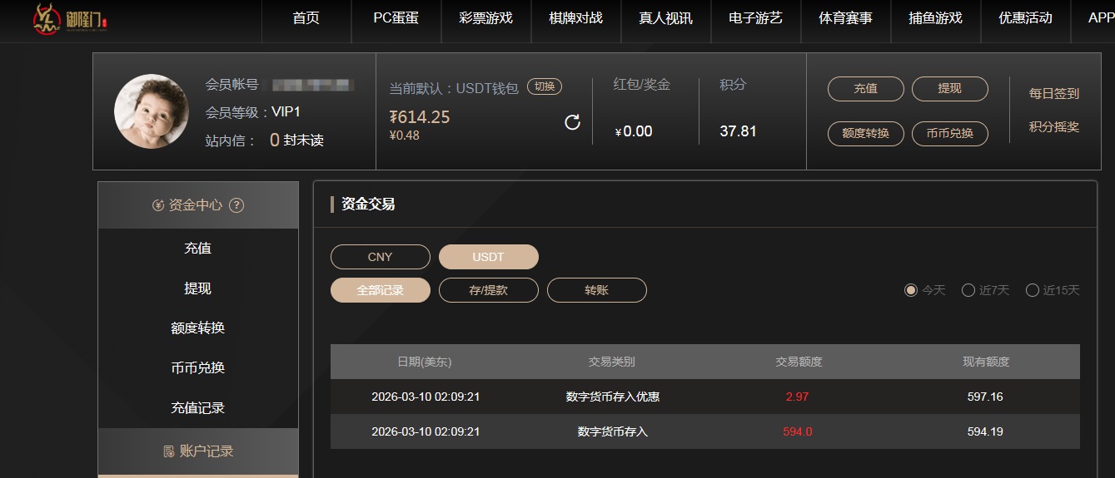The height and width of the screenshot is (478, 1115).
Task: Select 真人视讯 in the top menu
Action: coord(666,18)
